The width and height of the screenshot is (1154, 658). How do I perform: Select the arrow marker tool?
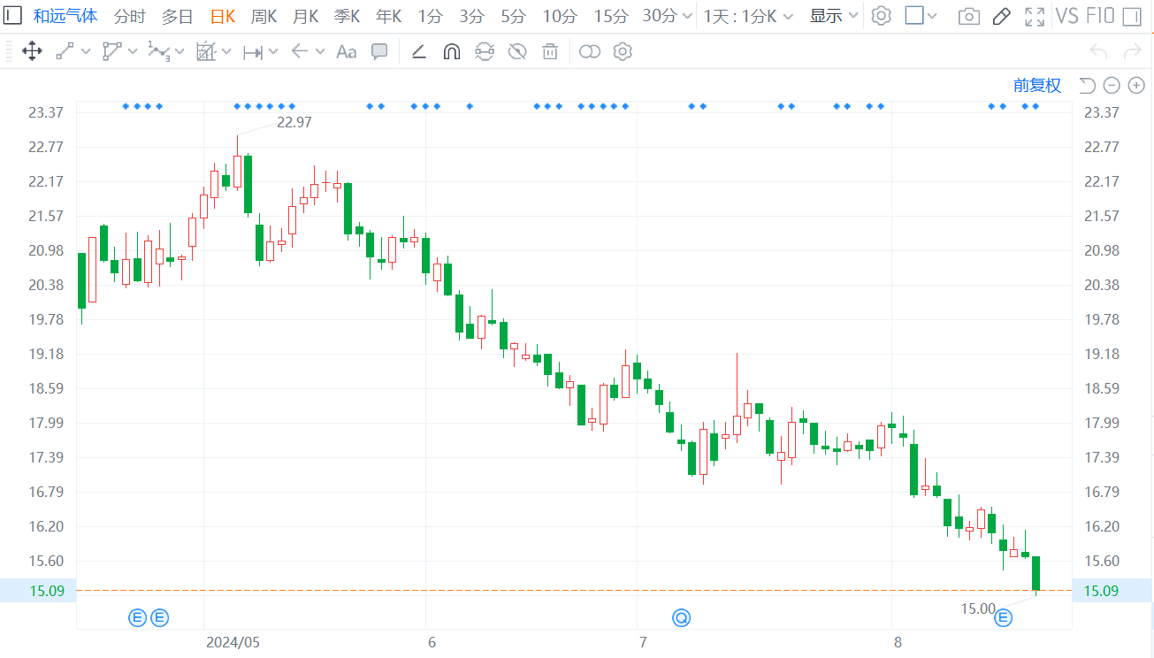tap(299, 51)
